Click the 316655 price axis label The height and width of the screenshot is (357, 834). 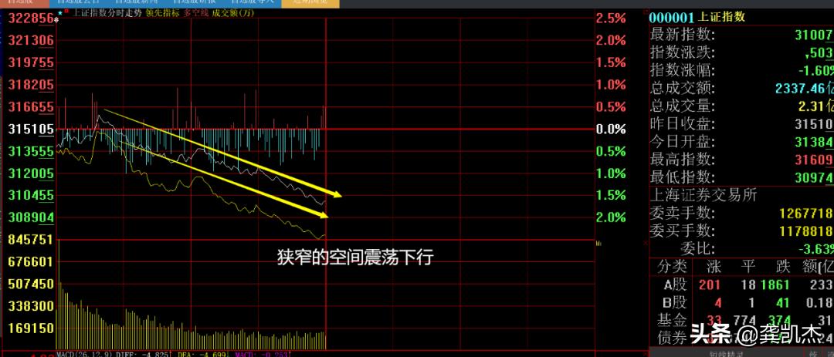[31, 106]
